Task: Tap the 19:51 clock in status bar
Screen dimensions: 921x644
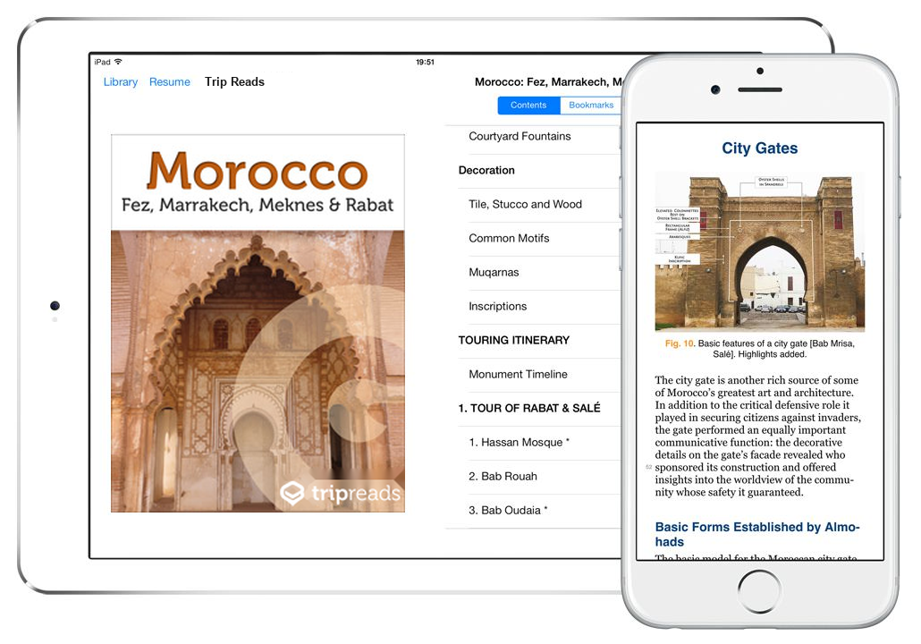Action: pyautogui.click(x=425, y=62)
